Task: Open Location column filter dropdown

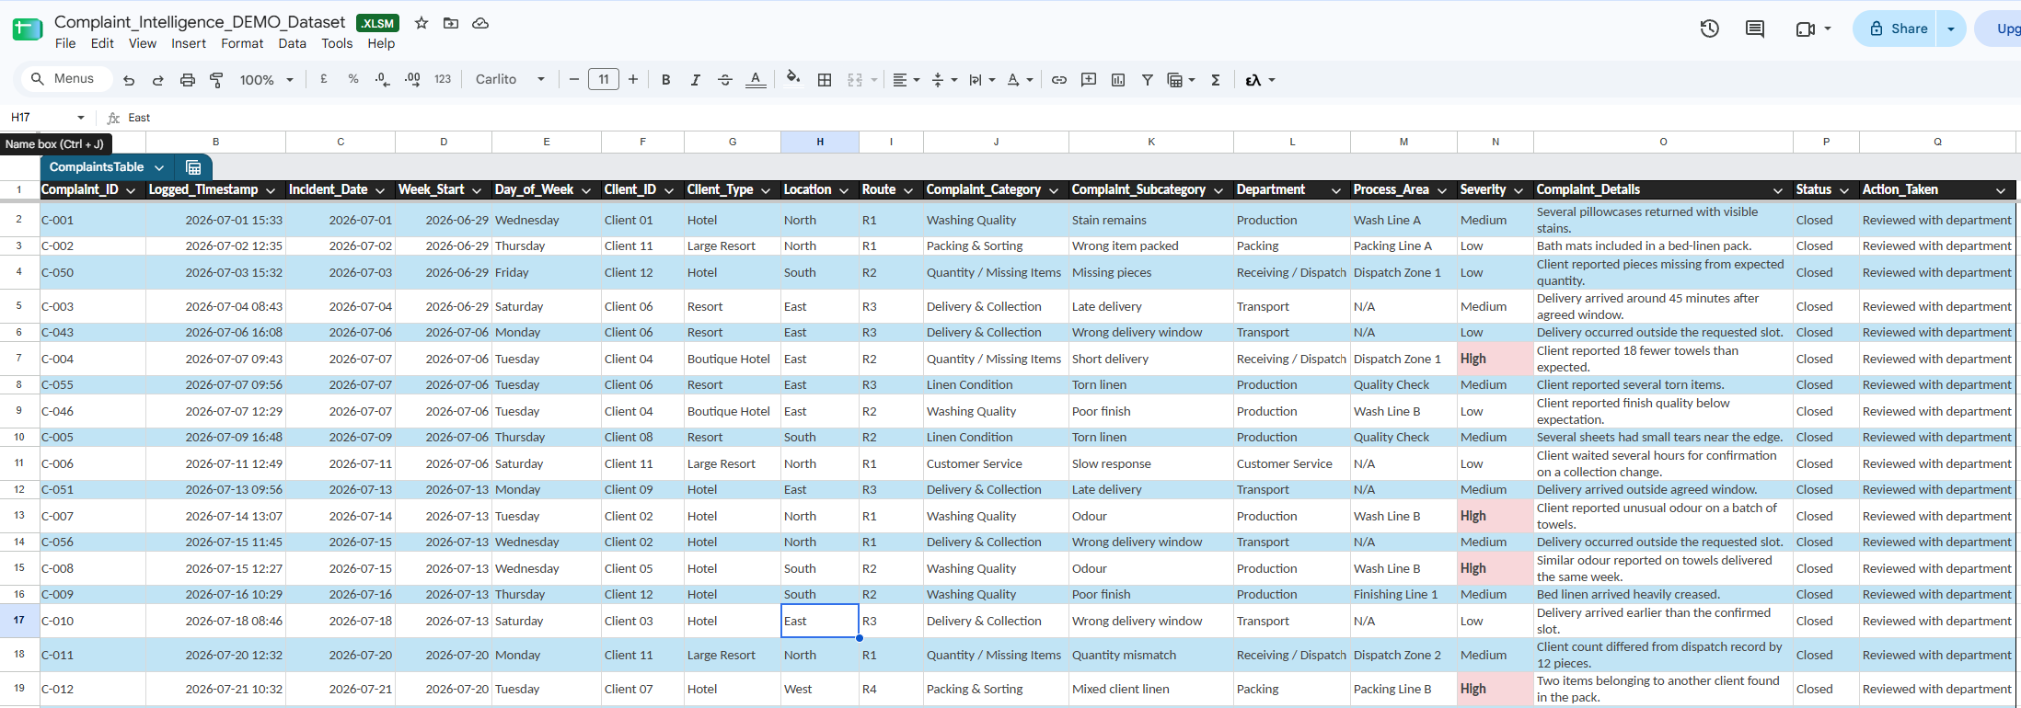Action: [x=843, y=190]
